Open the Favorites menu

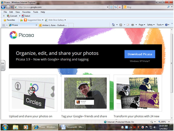pos(26,12)
